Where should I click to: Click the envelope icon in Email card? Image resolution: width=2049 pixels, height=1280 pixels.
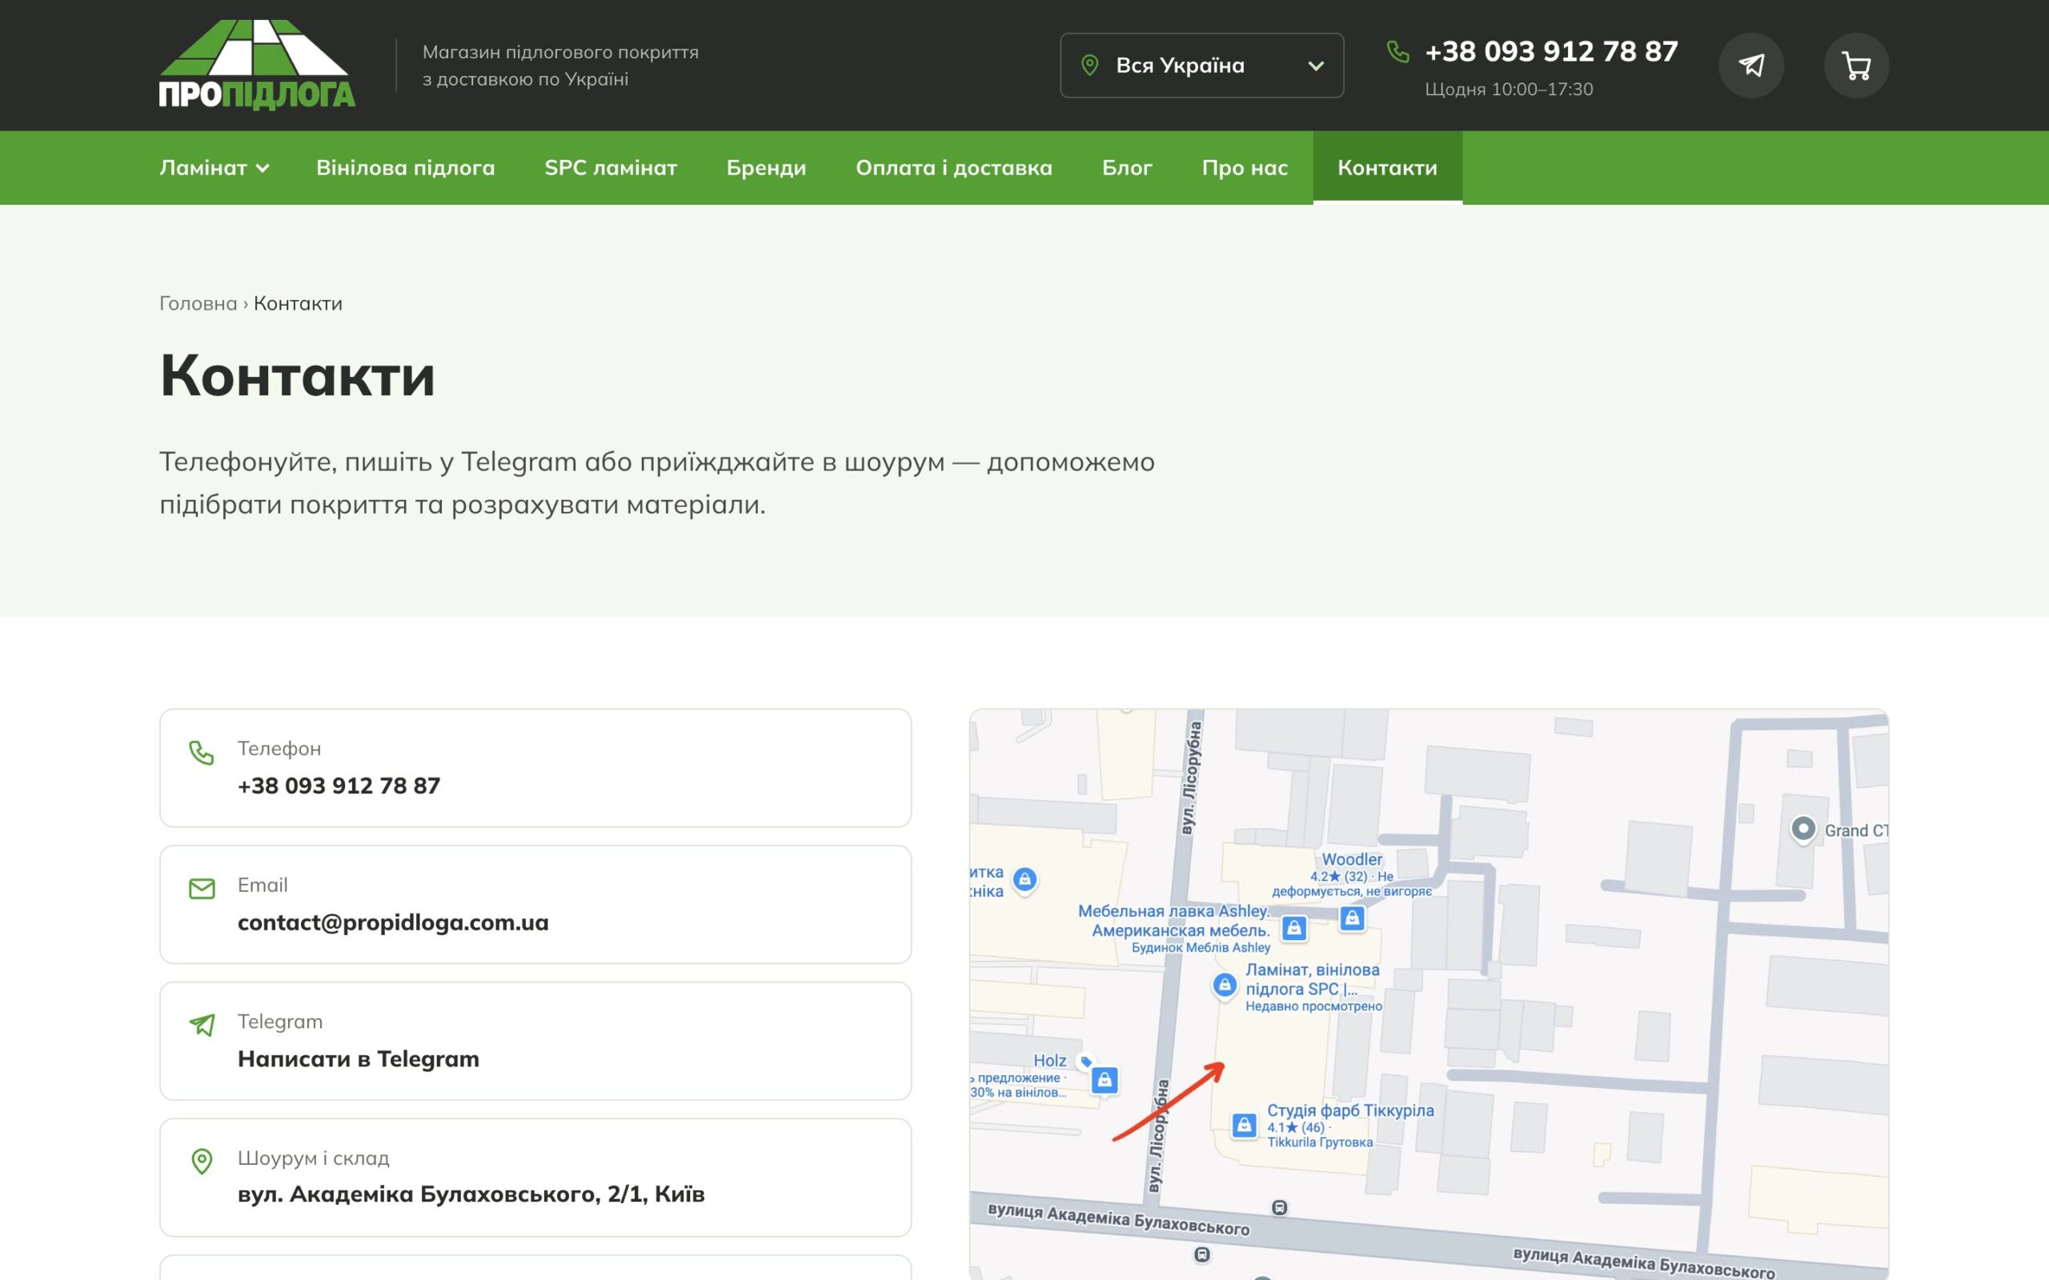click(x=202, y=888)
